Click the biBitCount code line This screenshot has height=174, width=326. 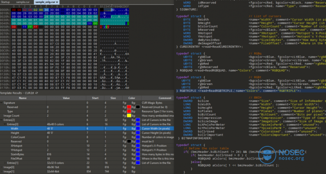tap(254, 114)
